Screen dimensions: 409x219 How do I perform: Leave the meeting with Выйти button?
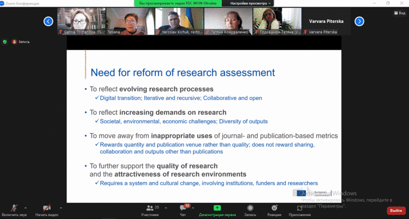click(396, 210)
